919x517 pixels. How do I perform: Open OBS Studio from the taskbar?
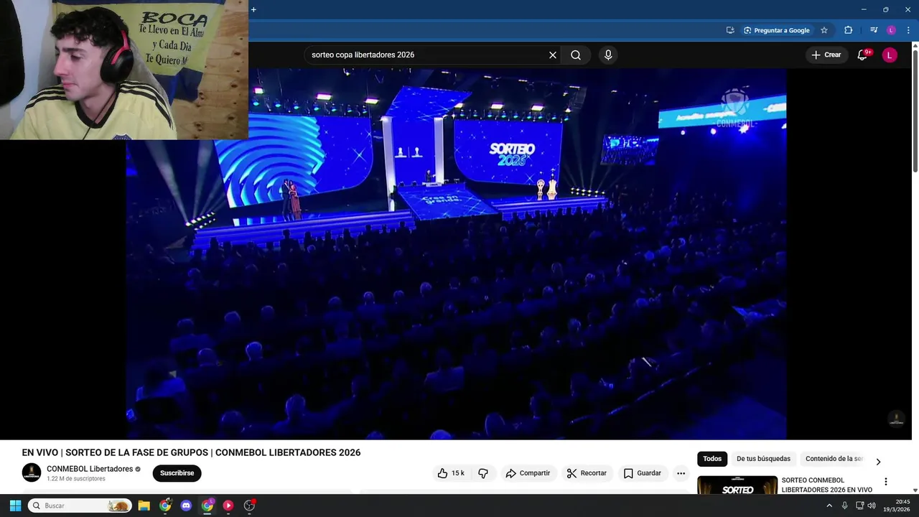point(249,506)
